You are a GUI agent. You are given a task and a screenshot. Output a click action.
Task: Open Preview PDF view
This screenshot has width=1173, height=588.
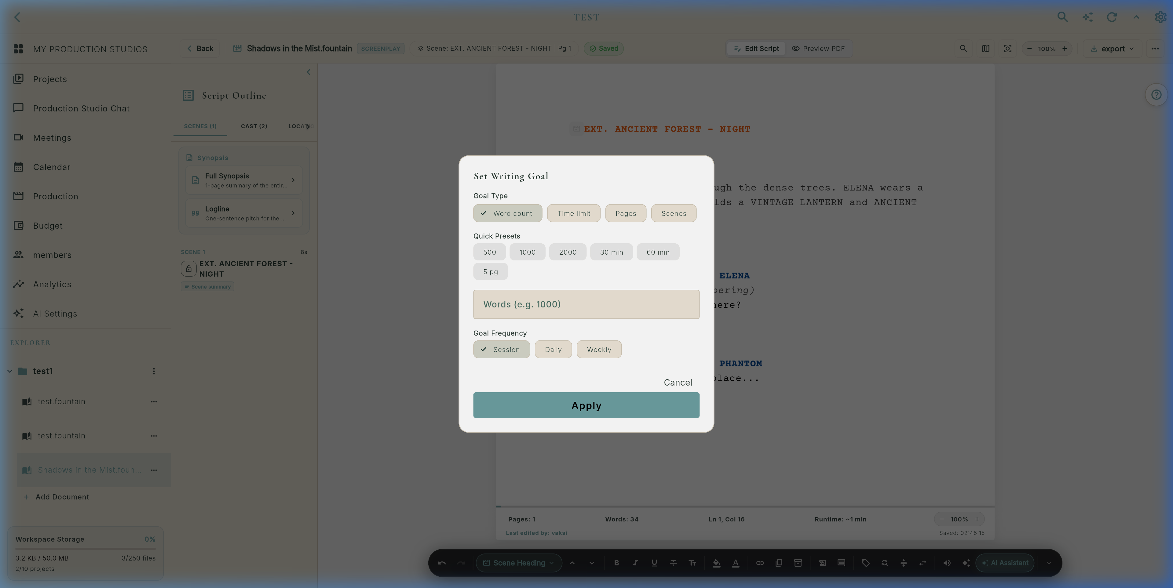click(818, 48)
